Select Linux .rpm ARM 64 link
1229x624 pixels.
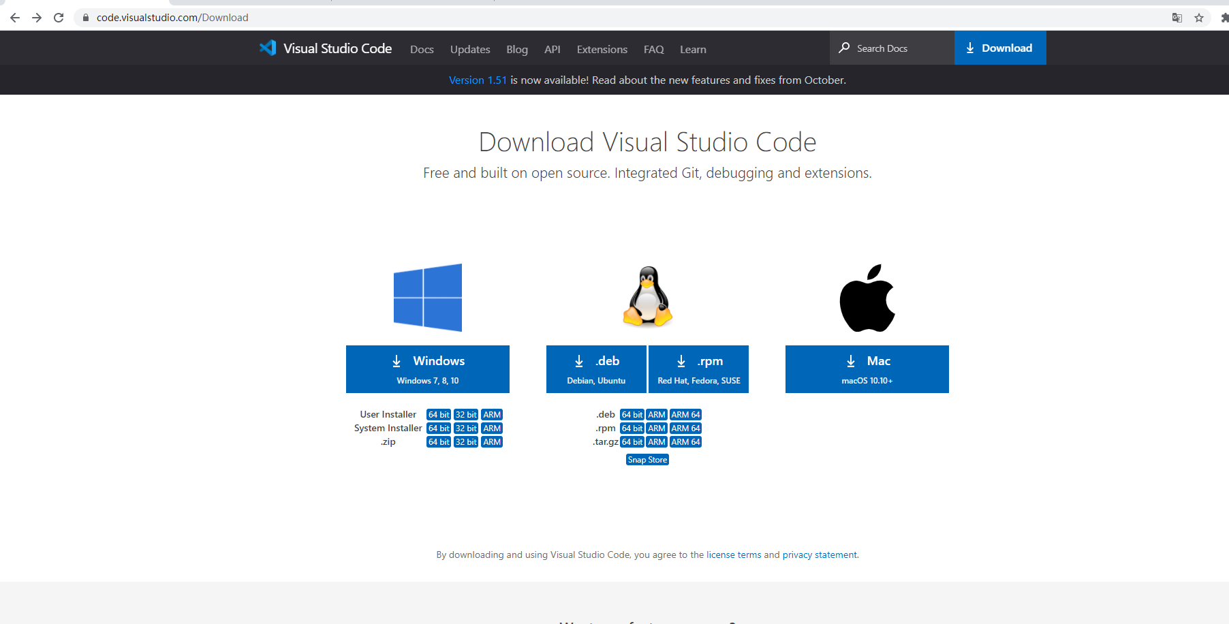pos(685,428)
